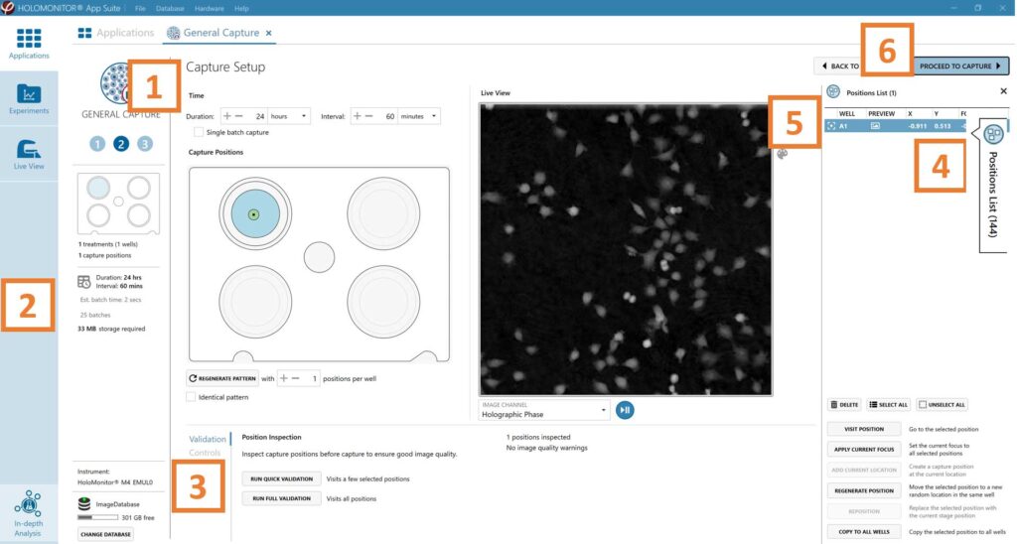
Task: Toggle live view play/pause button
Action: (625, 410)
